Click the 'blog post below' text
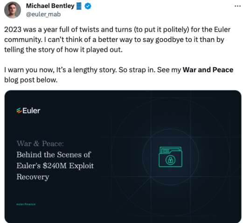Image resolution: width=243 pixels, height=223 pixels. (31, 80)
